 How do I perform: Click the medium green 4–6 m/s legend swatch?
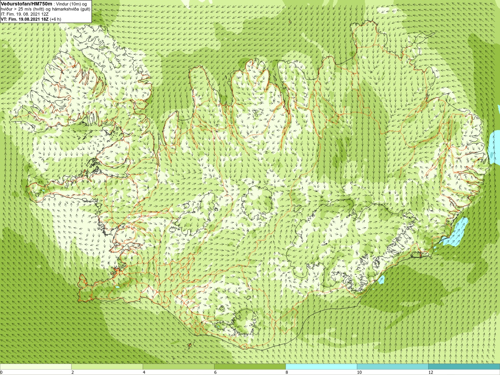(179, 367)
